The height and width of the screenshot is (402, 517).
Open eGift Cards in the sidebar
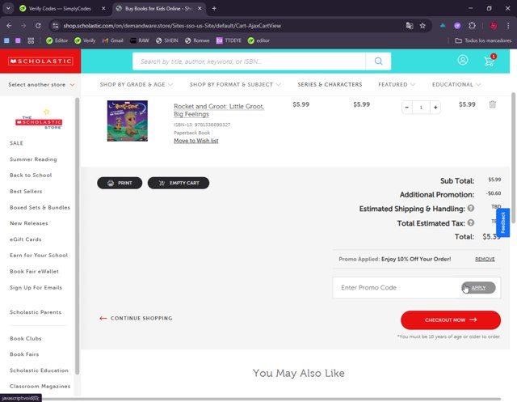click(x=25, y=239)
